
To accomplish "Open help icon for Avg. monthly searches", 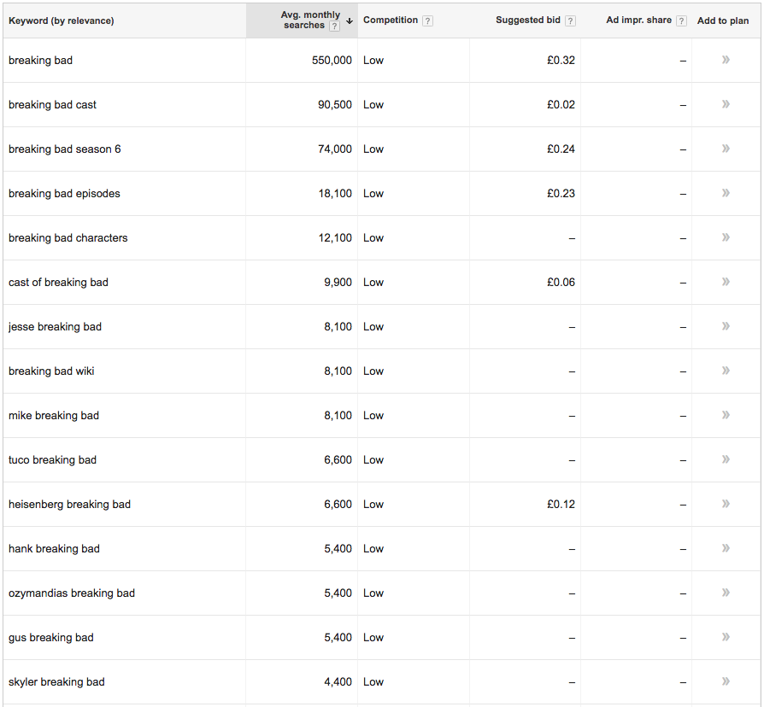I will point(334,26).
